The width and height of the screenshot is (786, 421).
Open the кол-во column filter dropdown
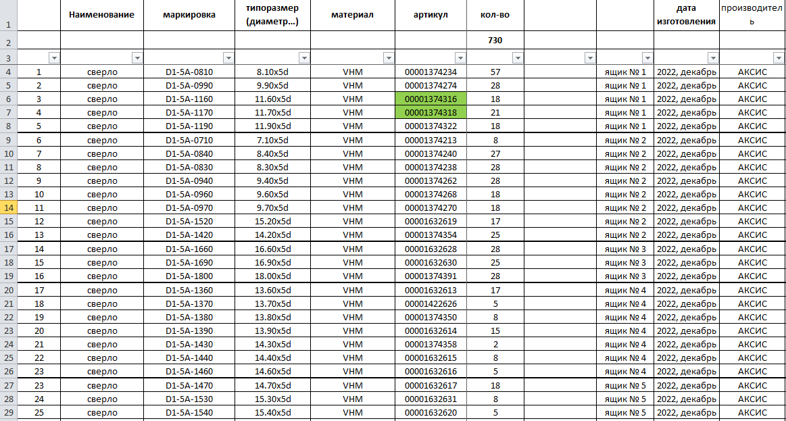click(x=518, y=58)
